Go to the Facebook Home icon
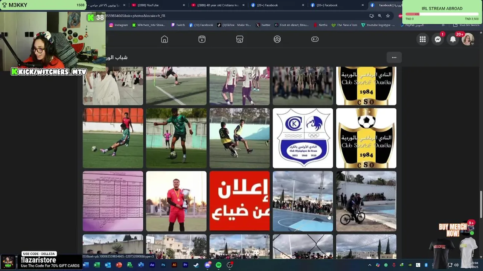Viewport: 483px width, 271px height. [x=165, y=39]
